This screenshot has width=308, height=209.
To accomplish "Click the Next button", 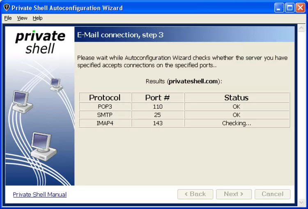I will coord(234,194).
